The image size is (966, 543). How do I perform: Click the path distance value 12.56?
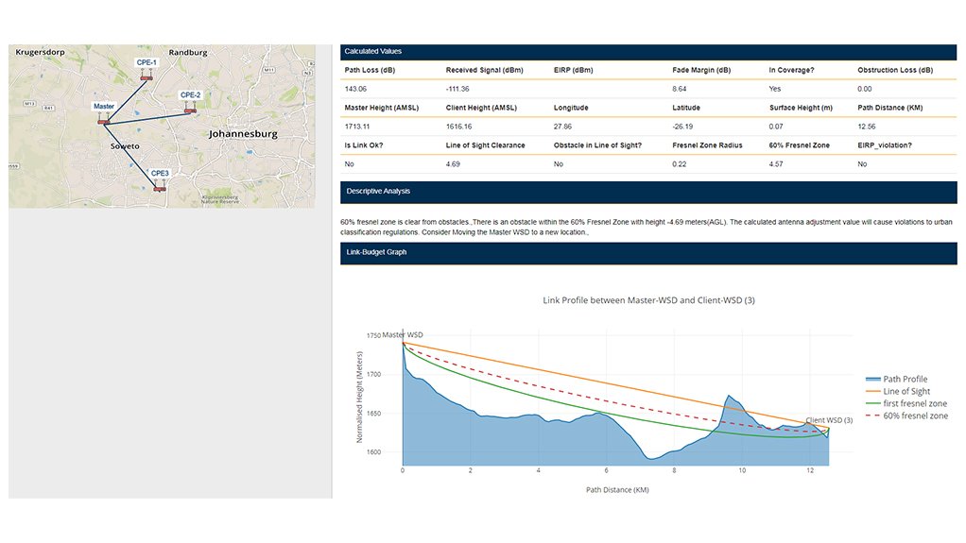[x=866, y=127]
